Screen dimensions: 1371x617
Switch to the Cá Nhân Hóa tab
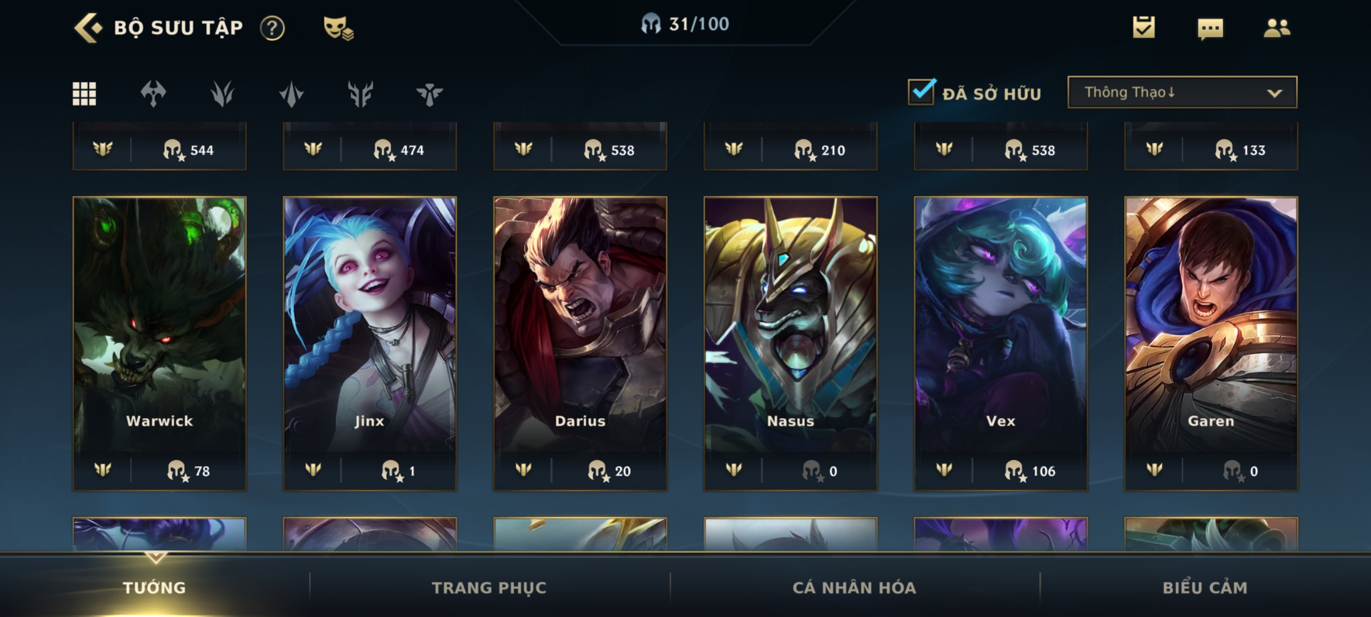(854, 587)
